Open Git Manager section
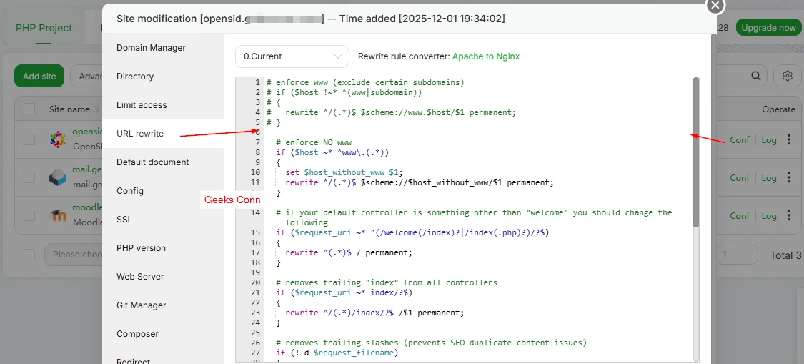804x364 pixels. (141, 305)
